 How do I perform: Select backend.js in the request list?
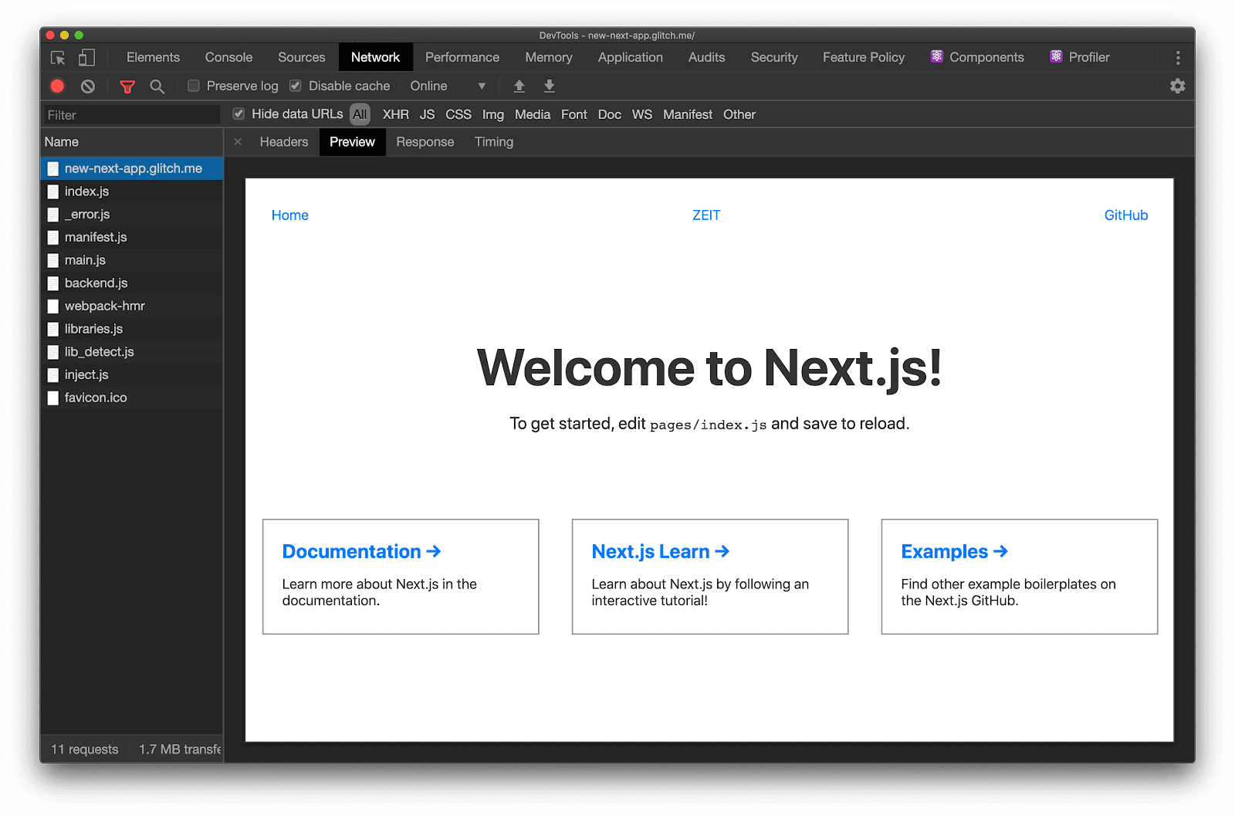(96, 283)
